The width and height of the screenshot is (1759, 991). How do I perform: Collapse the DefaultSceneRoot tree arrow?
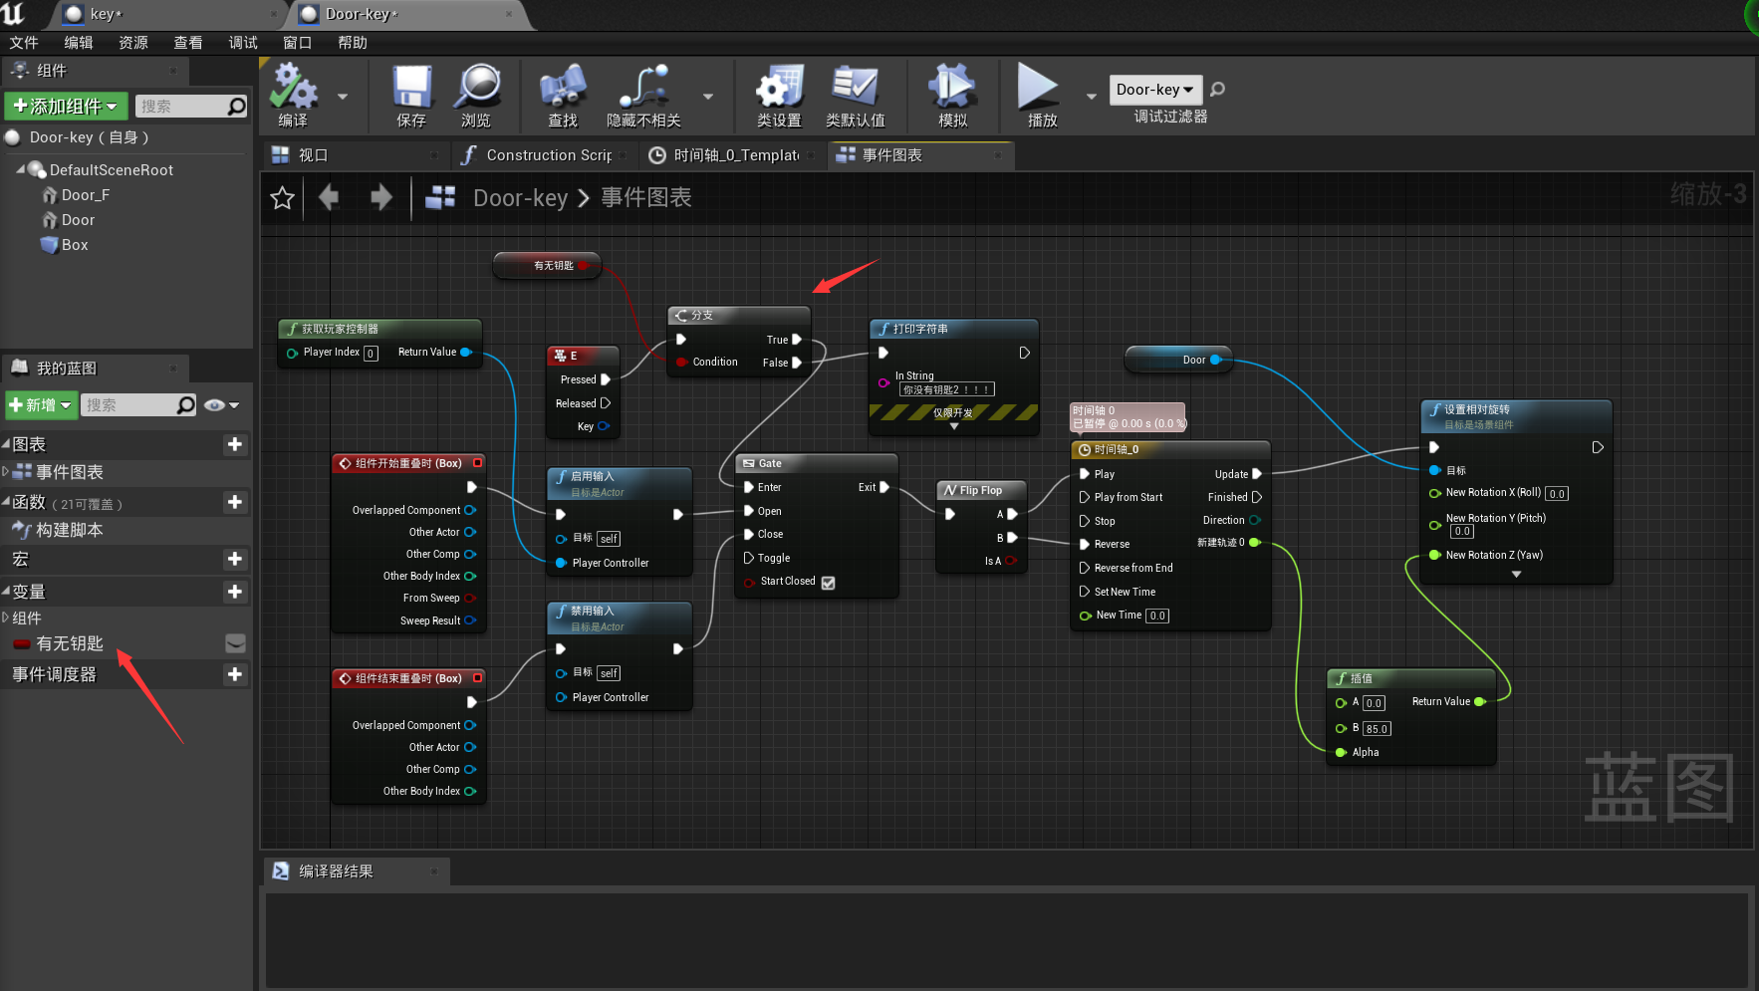20,170
